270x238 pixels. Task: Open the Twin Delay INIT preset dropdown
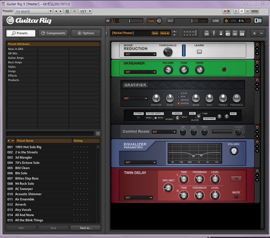point(138,198)
